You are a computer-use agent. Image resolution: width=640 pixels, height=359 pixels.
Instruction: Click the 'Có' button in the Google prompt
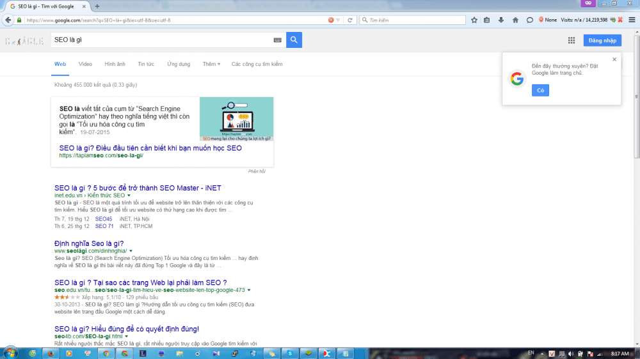tap(540, 91)
